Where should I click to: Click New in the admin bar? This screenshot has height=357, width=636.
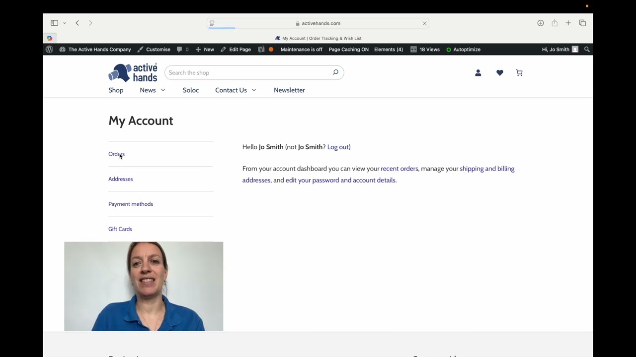[205, 50]
